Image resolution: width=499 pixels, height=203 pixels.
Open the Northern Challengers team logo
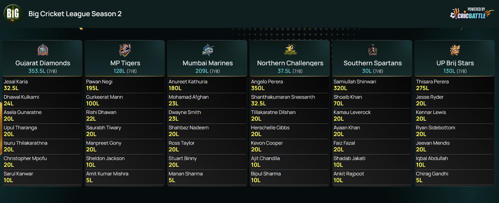[290, 50]
